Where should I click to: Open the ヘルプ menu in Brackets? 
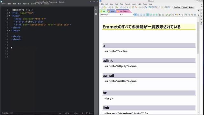point(40,4)
